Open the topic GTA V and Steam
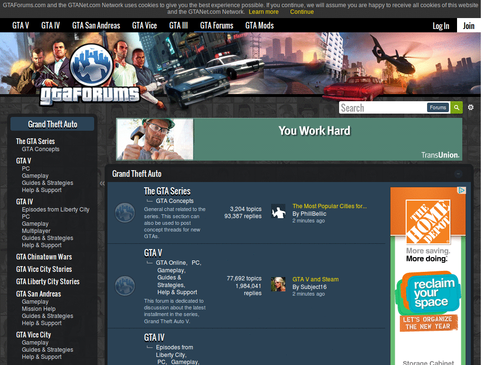The width and height of the screenshot is (487, 365). (x=315, y=279)
